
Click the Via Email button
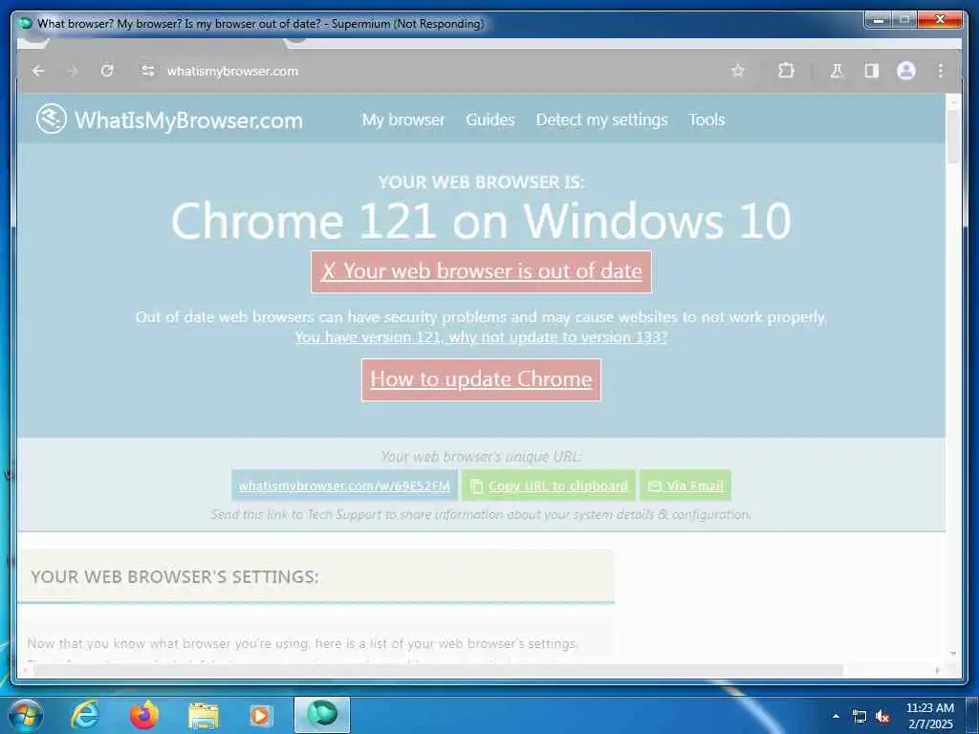tap(685, 486)
